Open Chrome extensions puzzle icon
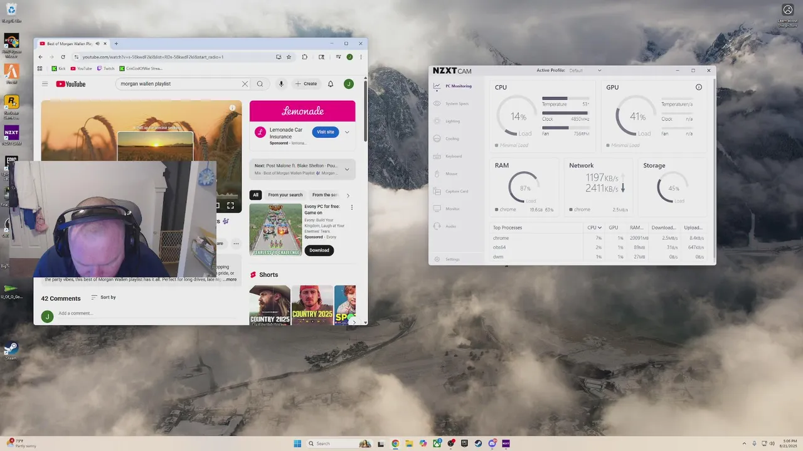Image resolution: width=803 pixels, height=451 pixels. pos(305,57)
